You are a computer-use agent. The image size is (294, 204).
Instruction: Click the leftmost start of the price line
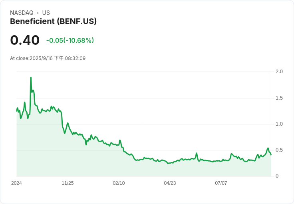tap(17, 110)
